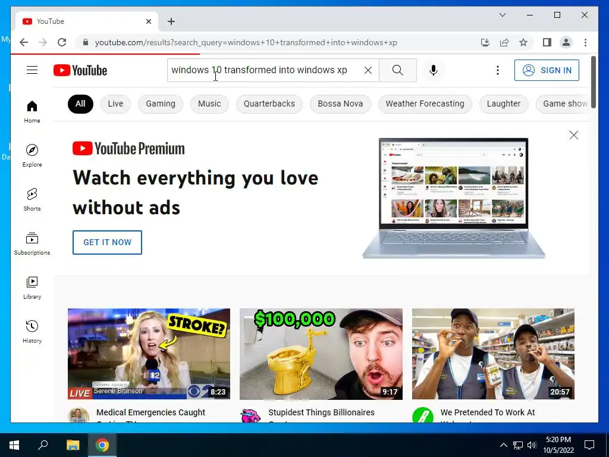Toggle Chrome side panel
This screenshot has height=457, width=609.
pos(547,42)
